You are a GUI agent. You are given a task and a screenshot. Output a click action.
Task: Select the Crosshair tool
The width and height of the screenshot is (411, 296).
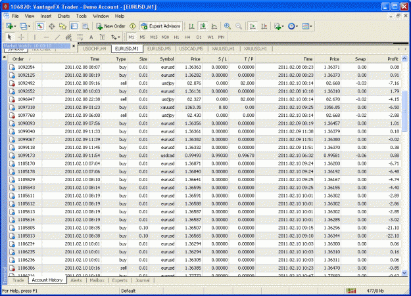tap(21, 37)
